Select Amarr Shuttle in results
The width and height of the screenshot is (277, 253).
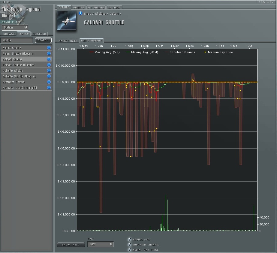click(x=26, y=48)
